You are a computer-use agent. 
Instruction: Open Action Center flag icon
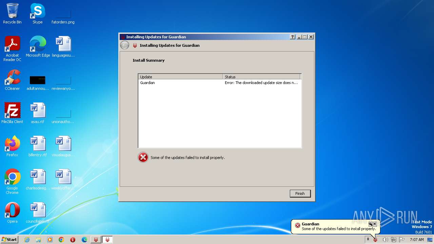click(x=402, y=240)
